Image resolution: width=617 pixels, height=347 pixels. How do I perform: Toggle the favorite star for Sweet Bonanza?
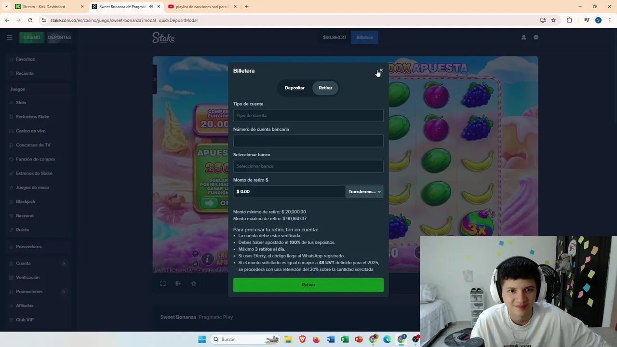pos(194,283)
